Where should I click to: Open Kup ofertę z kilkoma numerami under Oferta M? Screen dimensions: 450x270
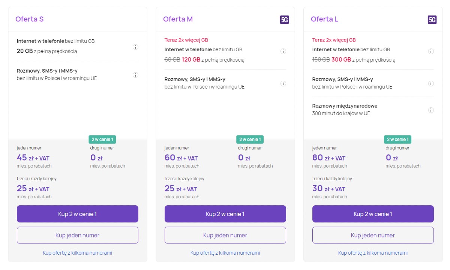coord(225,253)
